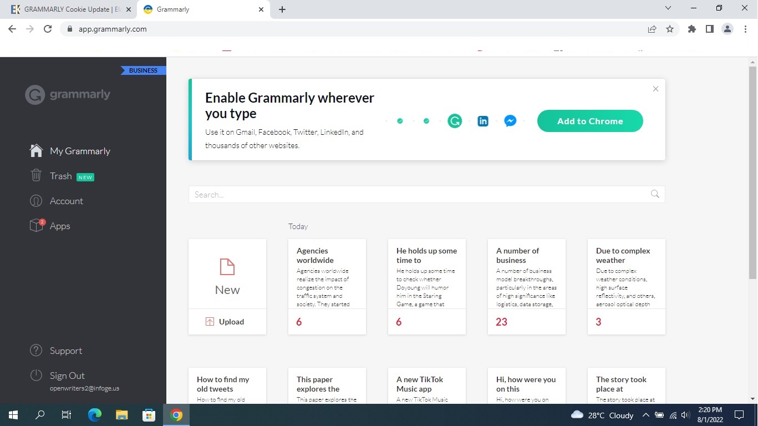Image resolution: width=758 pixels, height=426 pixels.
Task: Open File Explorer from taskbar
Action: click(122, 415)
